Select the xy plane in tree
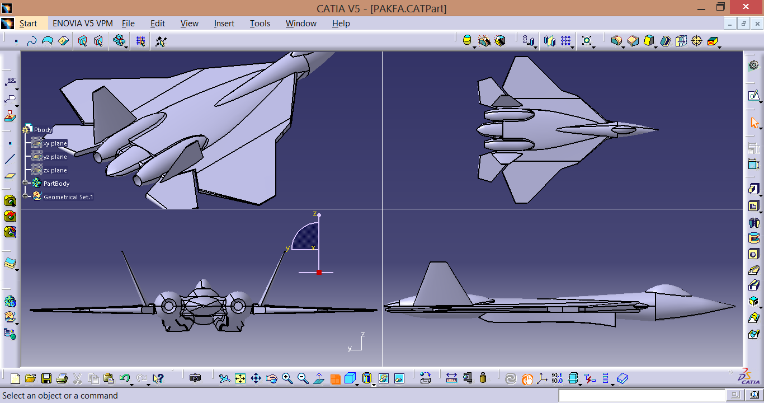 coord(55,143)
